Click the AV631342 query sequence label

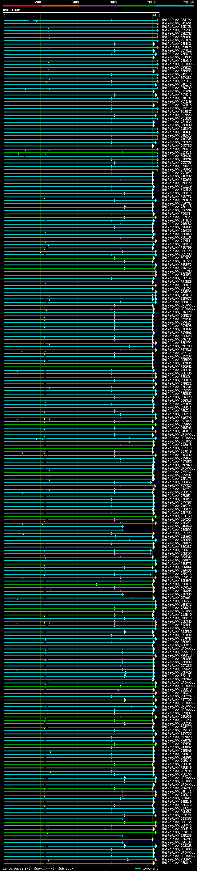tap(11, 10)
